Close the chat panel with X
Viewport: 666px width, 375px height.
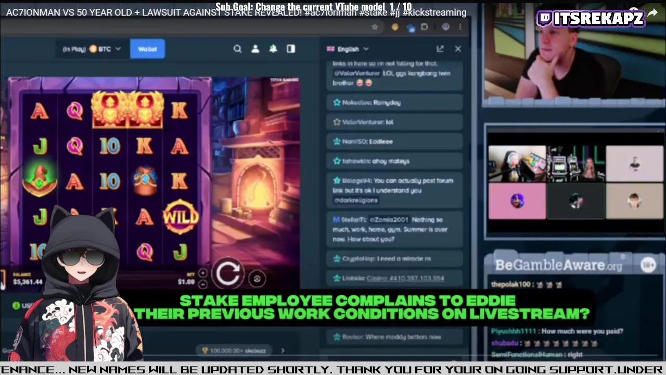(458, 48)
